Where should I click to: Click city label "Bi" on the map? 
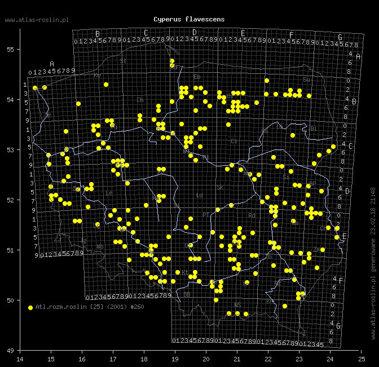(x=314, y=129)
